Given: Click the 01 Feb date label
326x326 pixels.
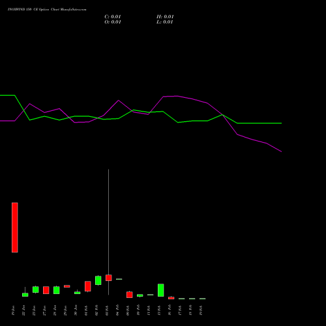Looking at the screenshot, I should (86, 310).
